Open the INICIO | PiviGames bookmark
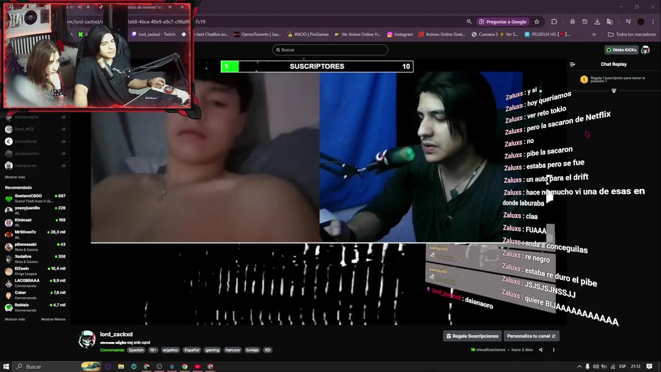 [x=308, y=35]
